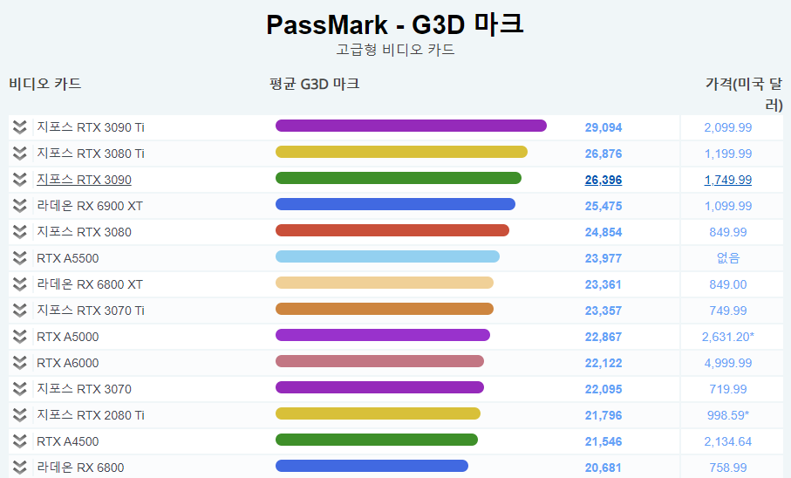791x478 pixels.
Task: Click the score value 22,122
Action: tap(603, 364)
